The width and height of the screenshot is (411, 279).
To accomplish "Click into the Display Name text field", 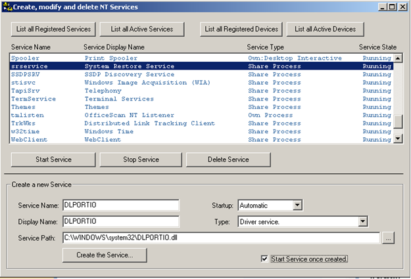I will click(120, 222).
